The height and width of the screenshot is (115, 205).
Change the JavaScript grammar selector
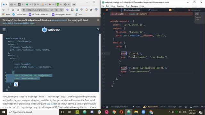[172, 107]
